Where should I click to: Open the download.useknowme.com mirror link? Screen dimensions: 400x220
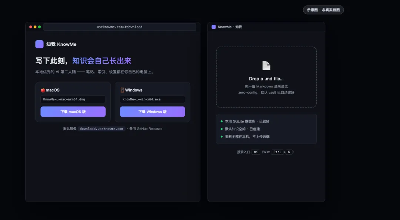click(x=101, y=129)
